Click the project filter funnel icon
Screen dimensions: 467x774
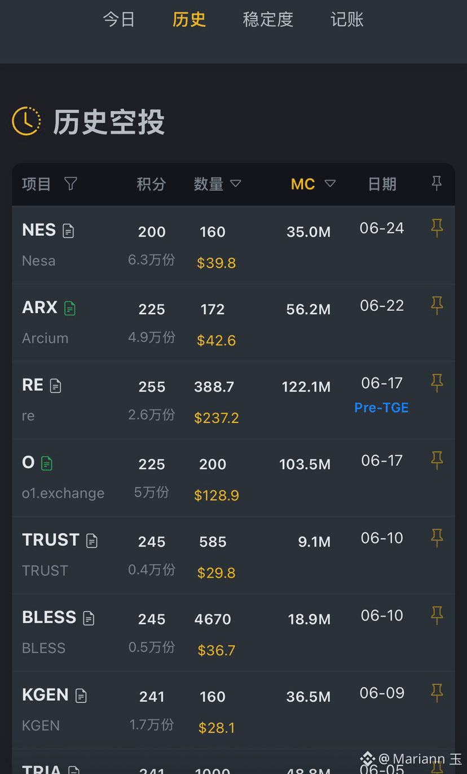tap(71, 183)
